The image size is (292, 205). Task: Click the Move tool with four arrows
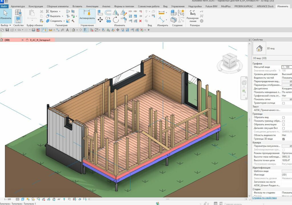pos(100,20)
